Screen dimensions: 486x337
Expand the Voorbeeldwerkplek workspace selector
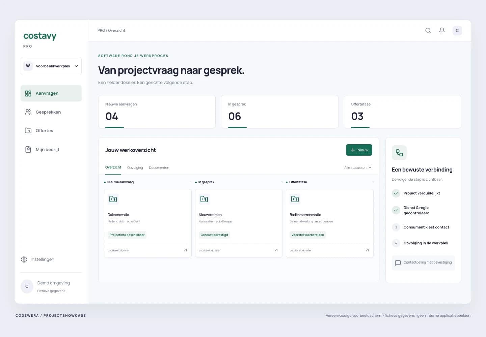pyautogui.click(x=51, y=66)
